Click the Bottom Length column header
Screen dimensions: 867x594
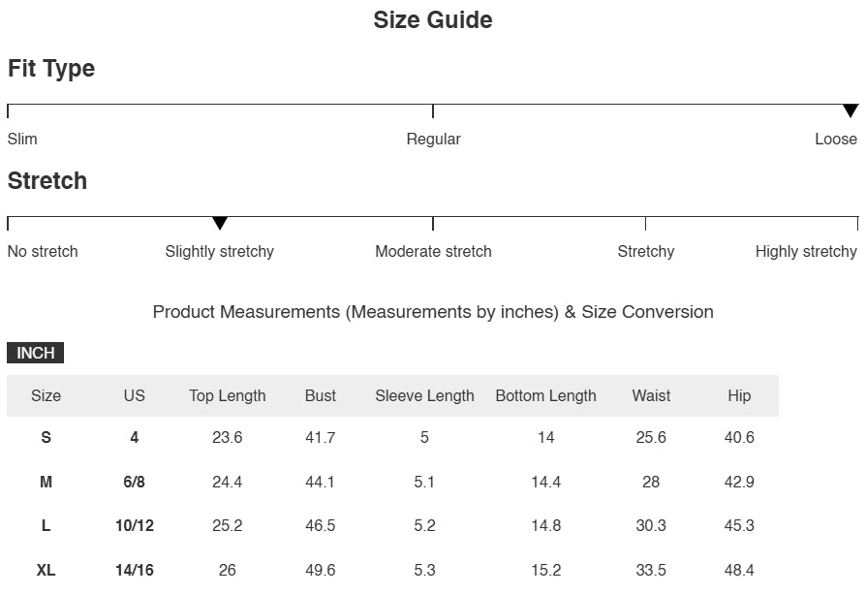[545, 395]
